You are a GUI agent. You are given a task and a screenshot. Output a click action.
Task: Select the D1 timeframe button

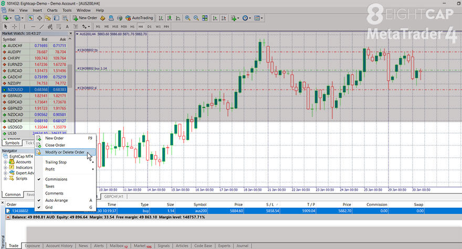point(150,27)
